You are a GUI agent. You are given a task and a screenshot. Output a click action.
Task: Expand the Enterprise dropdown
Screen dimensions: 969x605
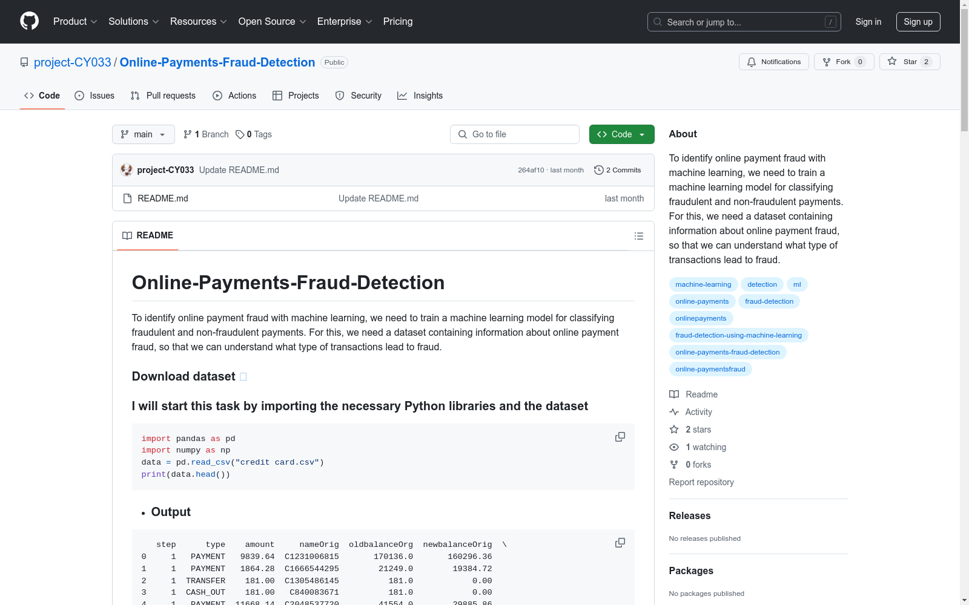[345, 22]
